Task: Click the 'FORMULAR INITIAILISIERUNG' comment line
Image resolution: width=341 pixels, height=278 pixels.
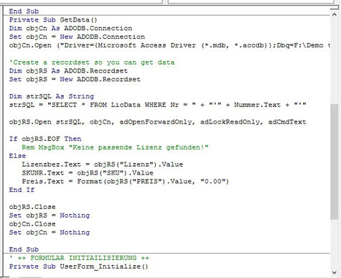Action: pyautogui.click(x=79, y=258)
